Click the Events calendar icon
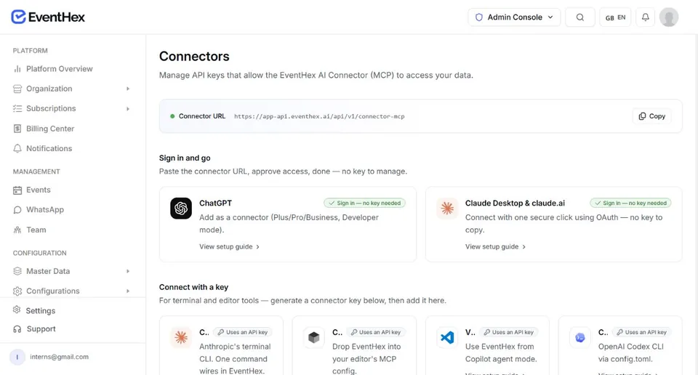698x375 pixels. coord(17,190)
